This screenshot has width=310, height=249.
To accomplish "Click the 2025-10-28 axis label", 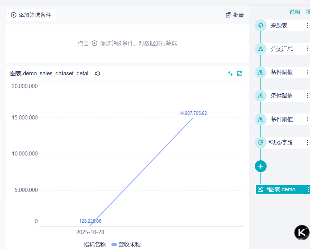I will pyautogui.click(x=90, y=232).
